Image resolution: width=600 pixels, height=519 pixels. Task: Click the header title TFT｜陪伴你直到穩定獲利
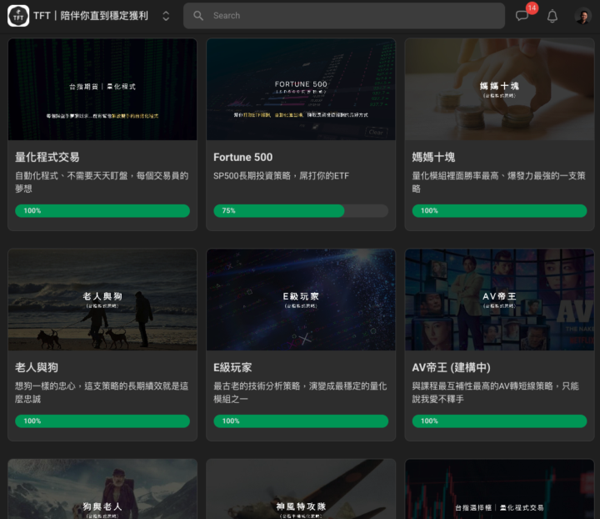[x=91, y=16]
